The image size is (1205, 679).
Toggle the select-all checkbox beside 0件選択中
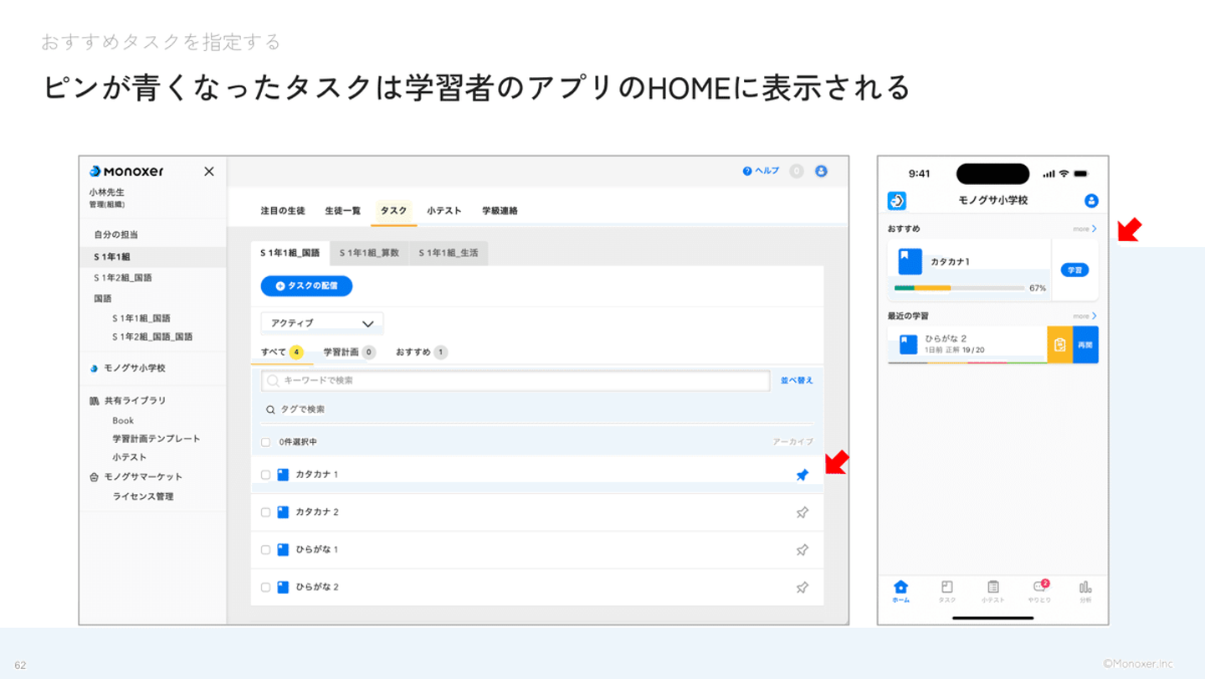(266, 442)
